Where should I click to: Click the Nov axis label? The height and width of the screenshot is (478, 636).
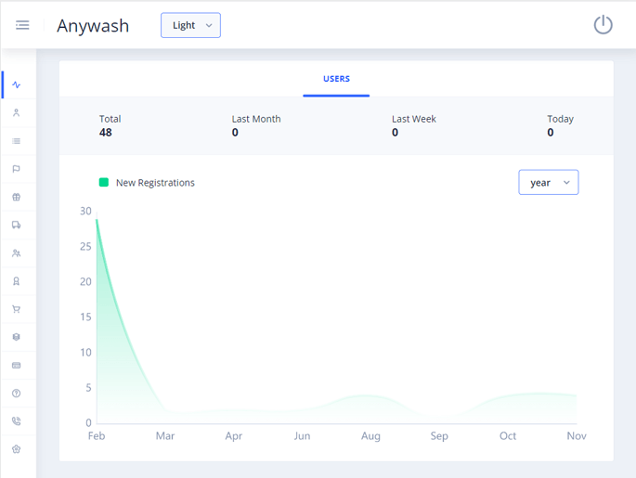pos(577,436)
